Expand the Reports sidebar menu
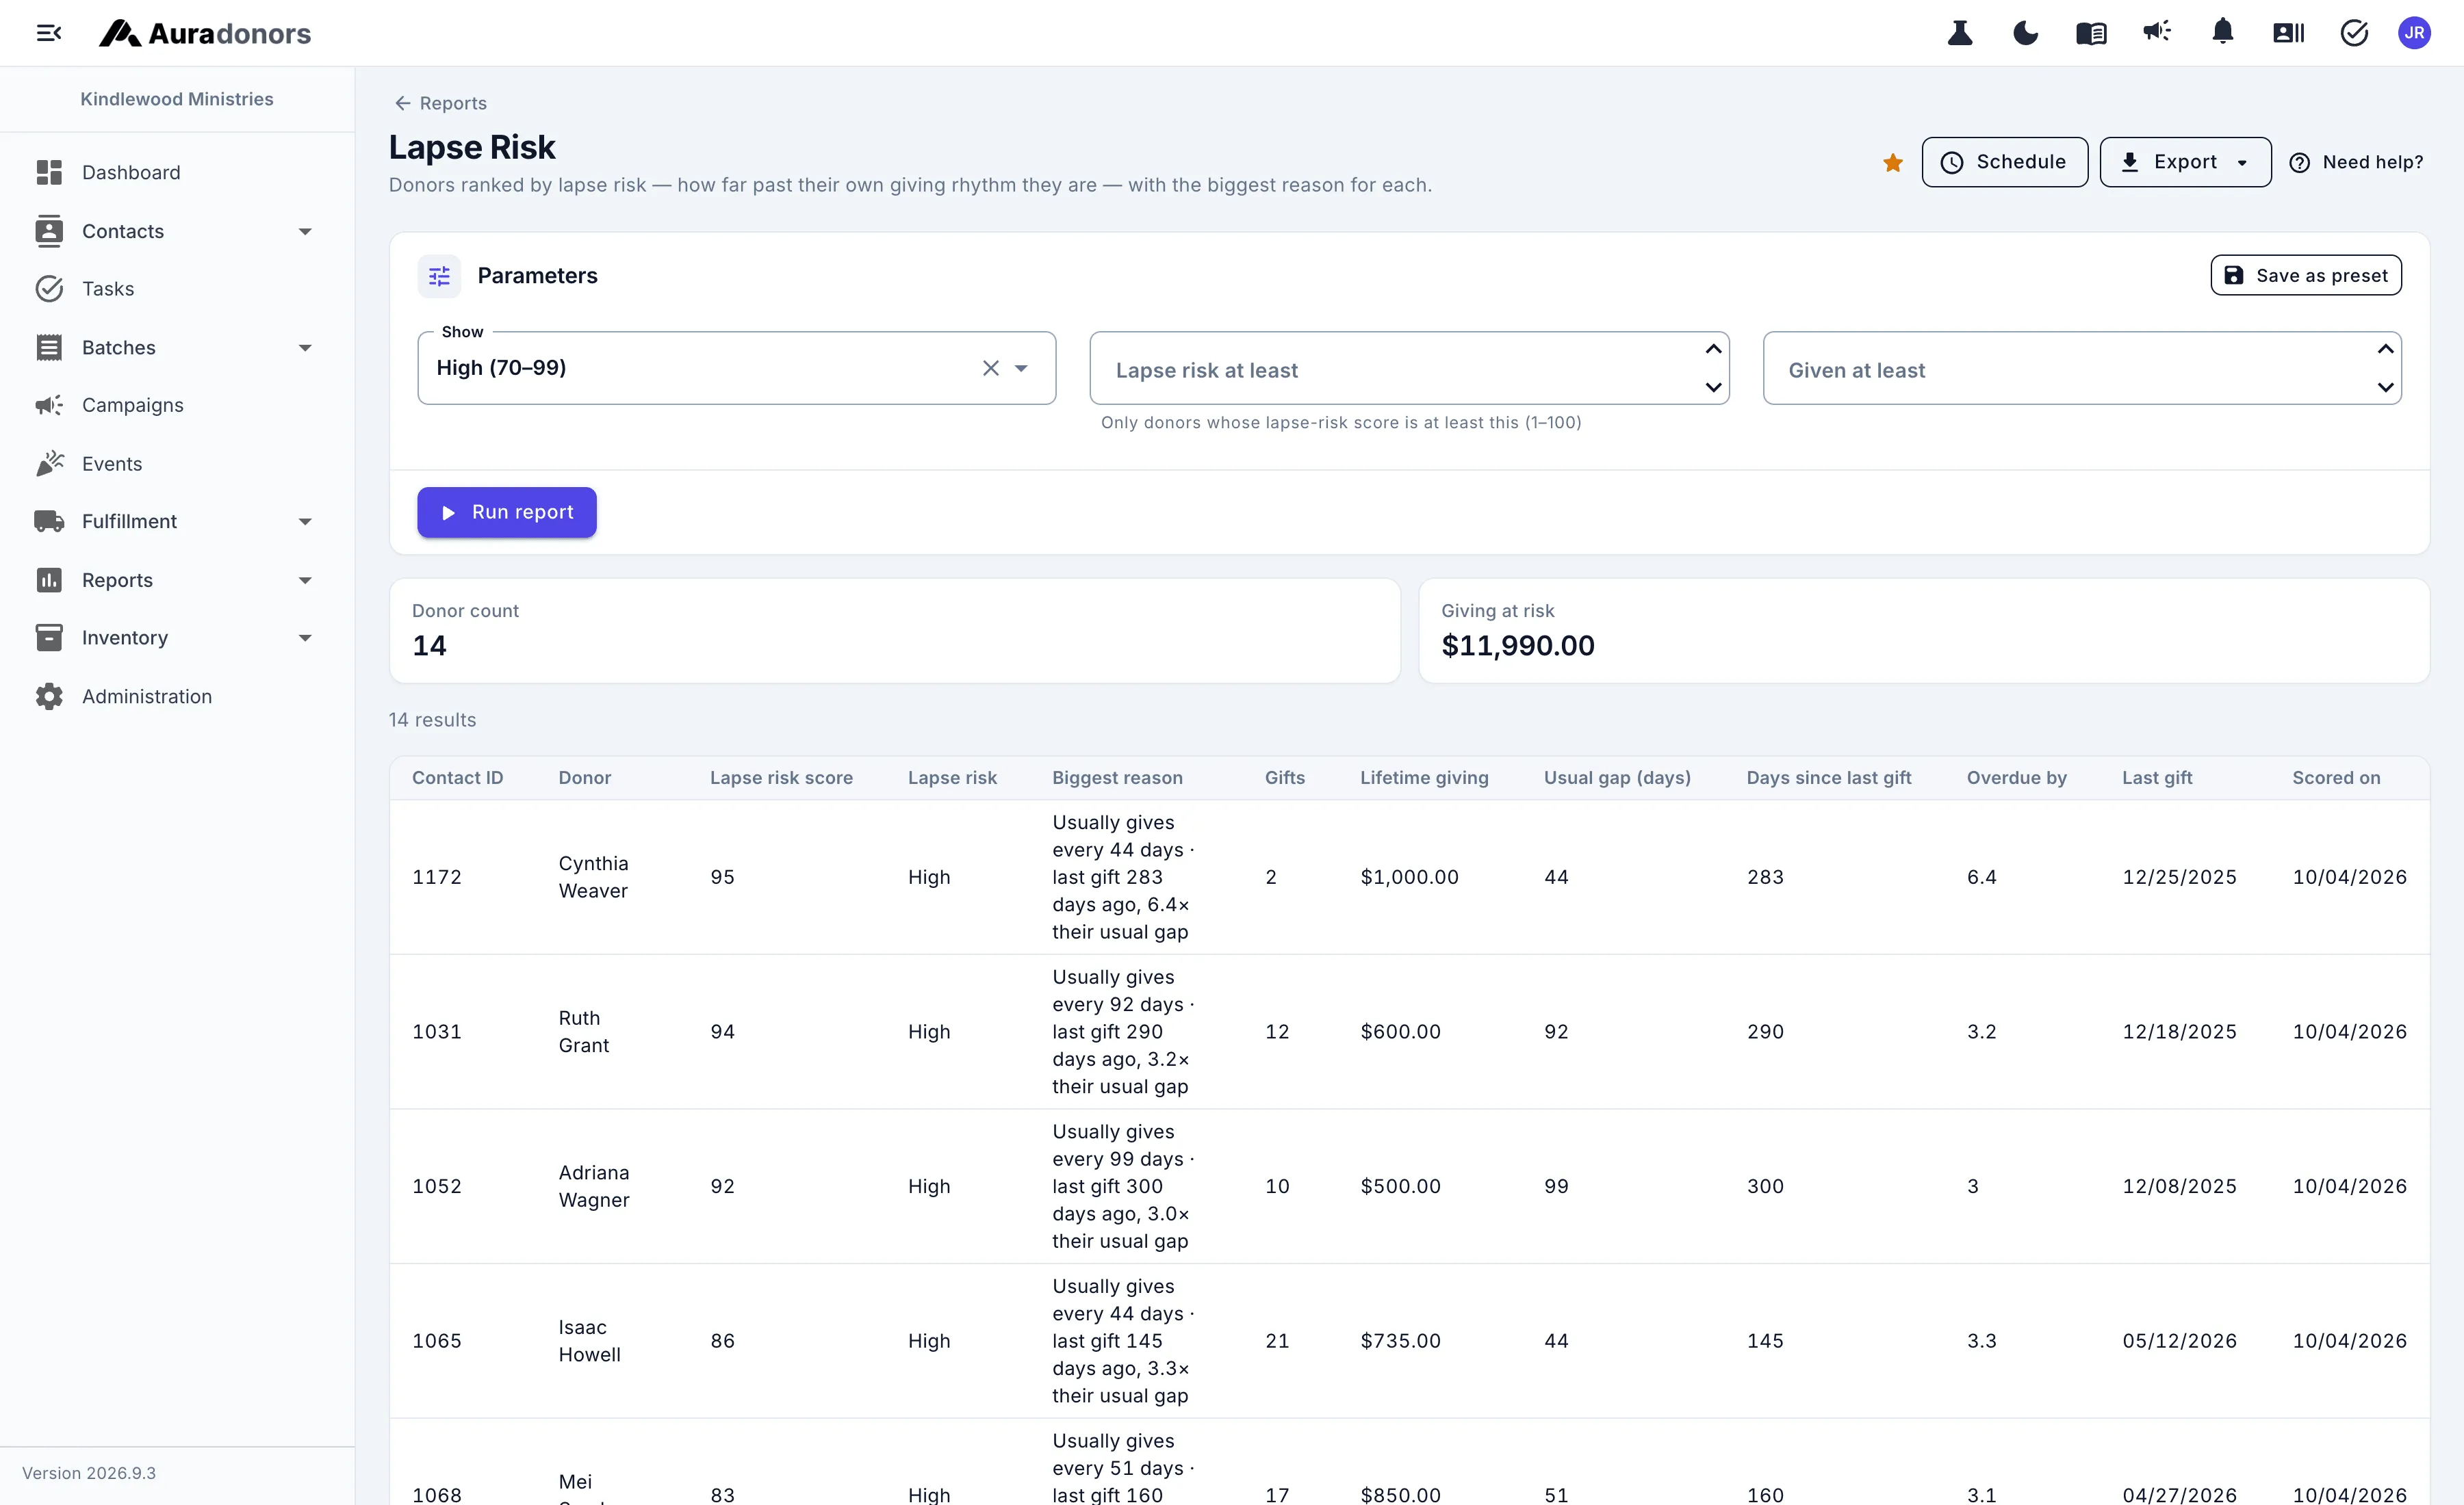This screenshot has height=1505, width=2464. click(x=177, y=581)
